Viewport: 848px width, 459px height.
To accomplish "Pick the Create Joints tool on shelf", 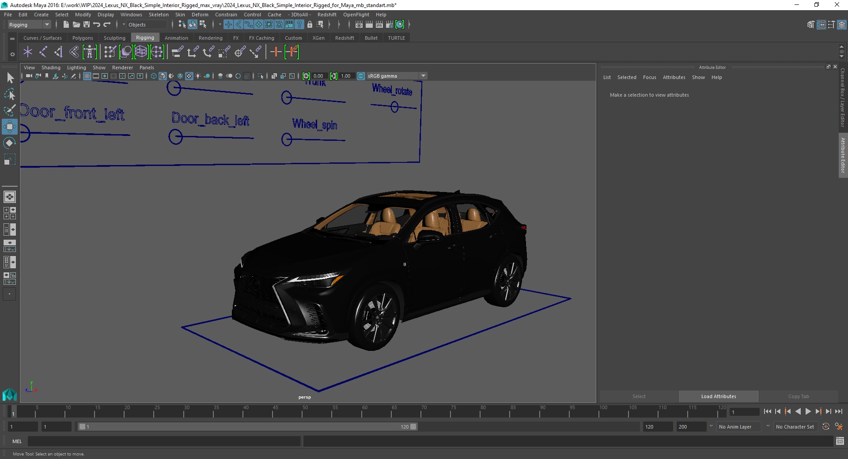I will [x=43, y=52].
